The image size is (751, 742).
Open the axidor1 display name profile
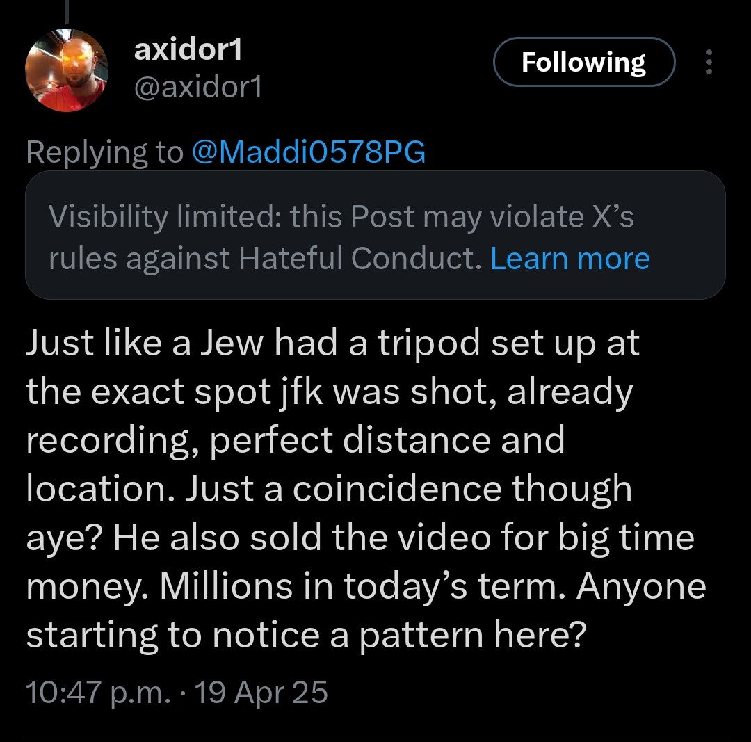[188, 50]
